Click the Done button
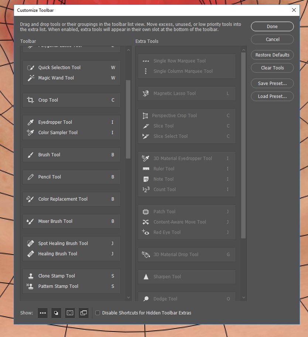Screen dimensions: 308x337 [x=272, y=26]
